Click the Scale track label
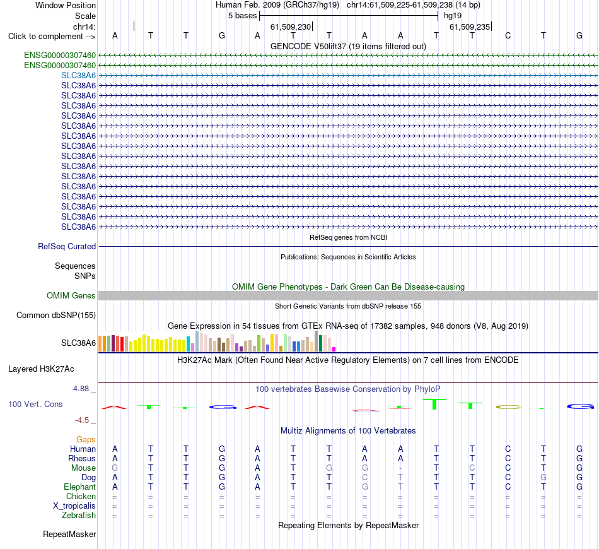 [85, 16]
